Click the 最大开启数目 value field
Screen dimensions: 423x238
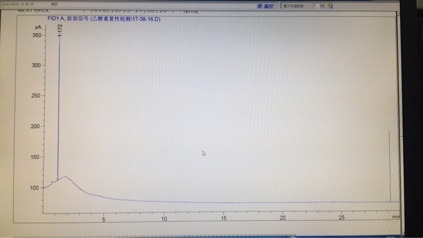pyautogui.click(x=315, y=6)
